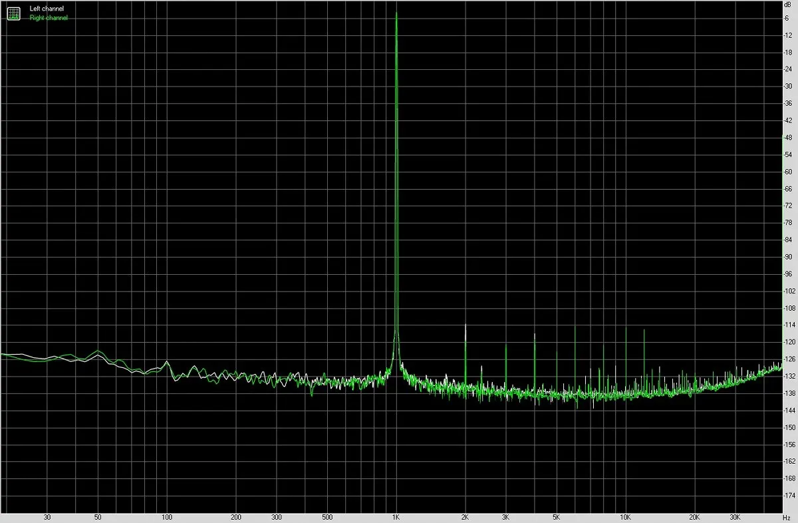Click the "-120" dB axis value
Viewport: 798px width, 523px height.
(x=790, y=342)
